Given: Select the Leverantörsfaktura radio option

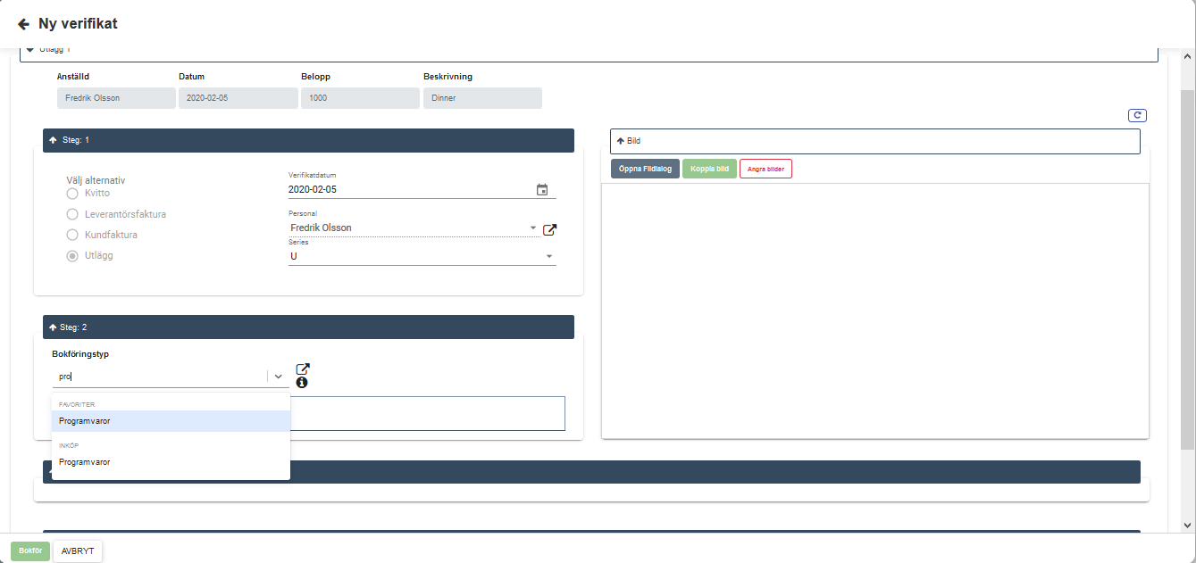Looking at the screenshot, I should click(72, 214).
